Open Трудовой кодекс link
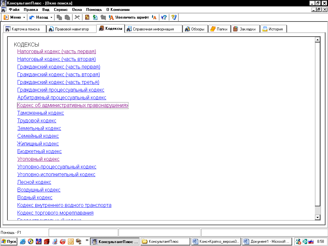The image size is (328, 246). coord(37,121)
